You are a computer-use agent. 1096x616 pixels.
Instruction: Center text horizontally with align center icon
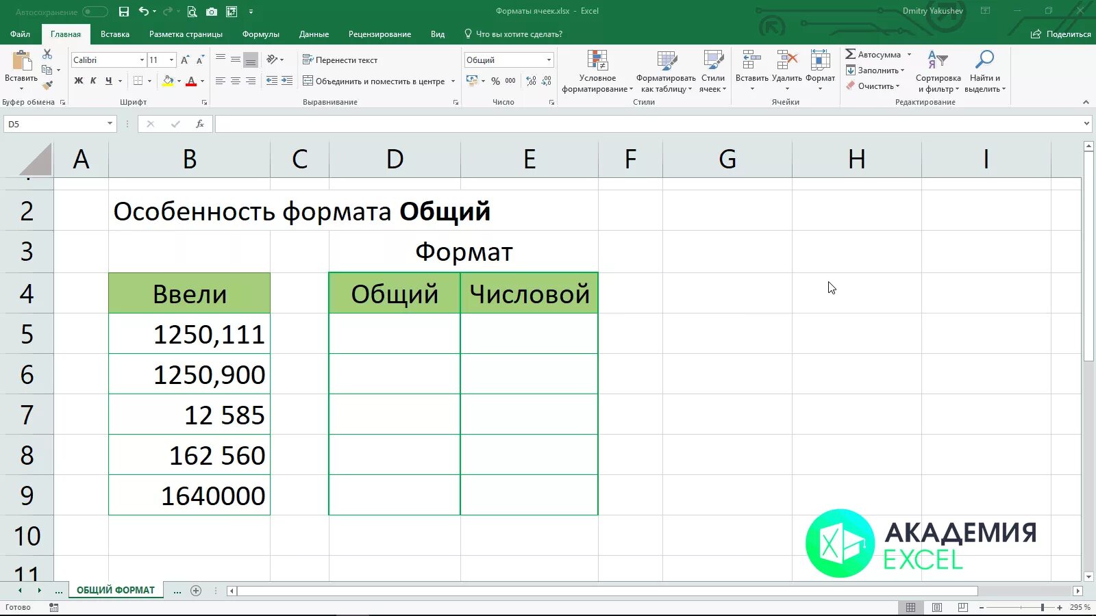[x=236, y=81]
